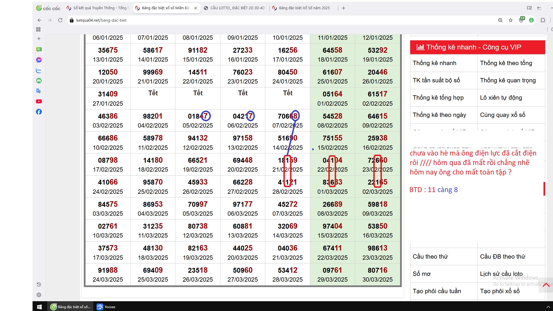553x311 pixels.
Task: Click the scroll-to-top red arrow button
Action: [x=546, y=285]
